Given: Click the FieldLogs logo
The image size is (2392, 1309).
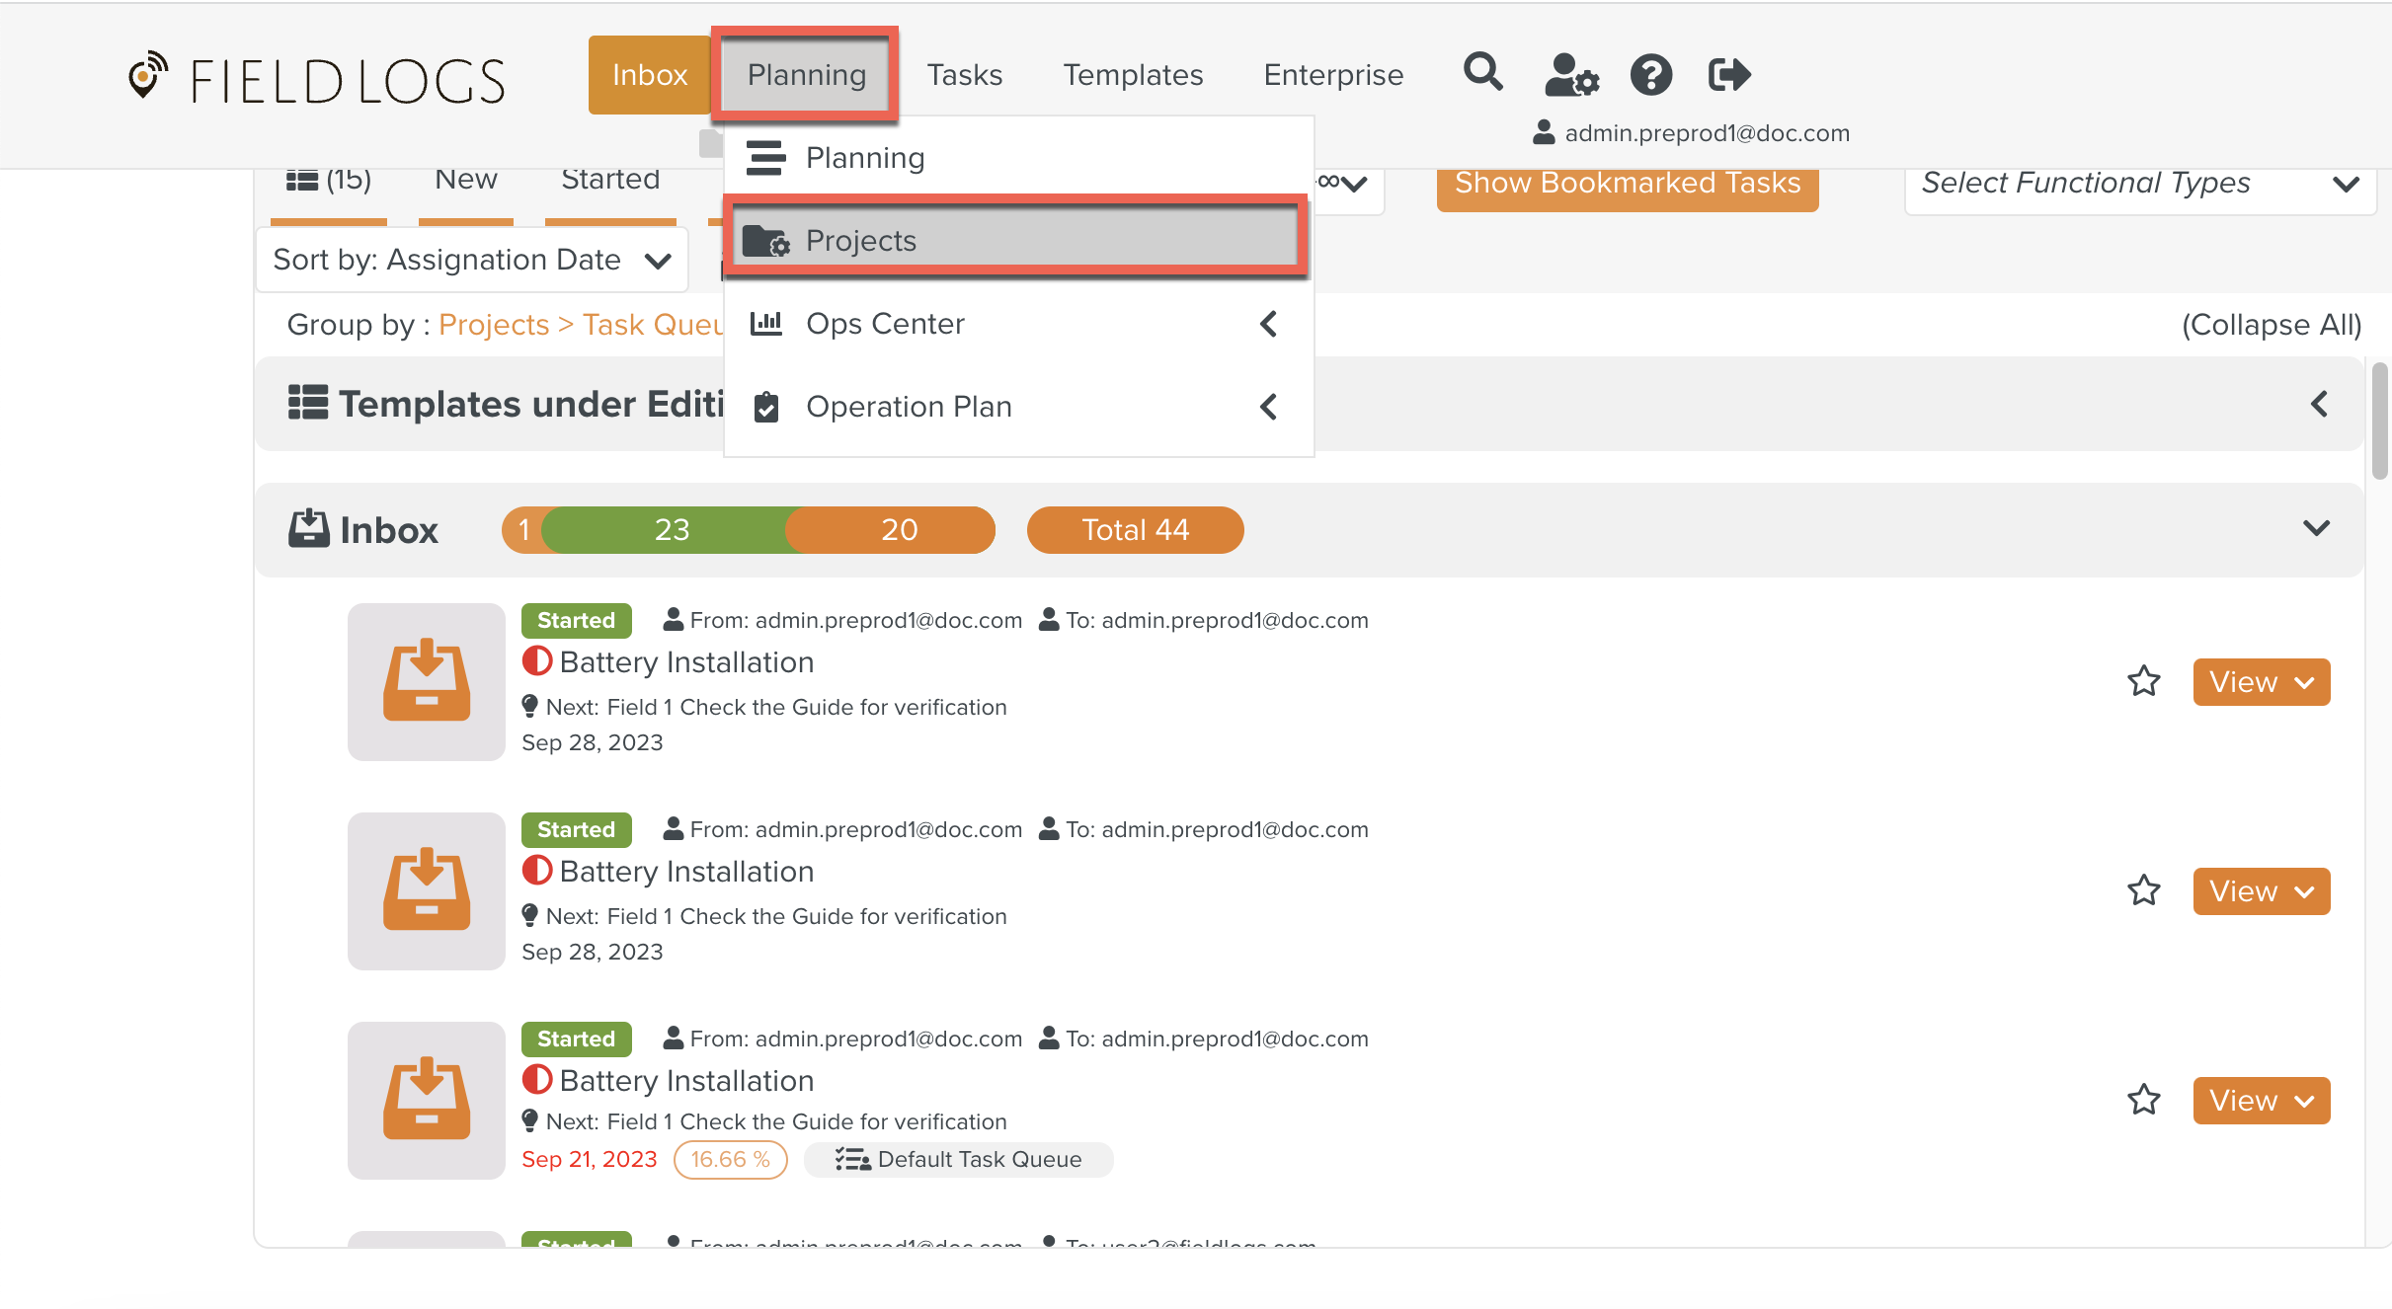Looking at the screenshot, I should (316, 79).
